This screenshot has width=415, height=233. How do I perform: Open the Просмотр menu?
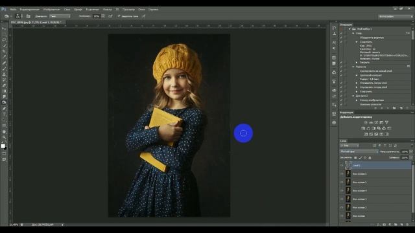pyautogui.click(x=128, y=9)
